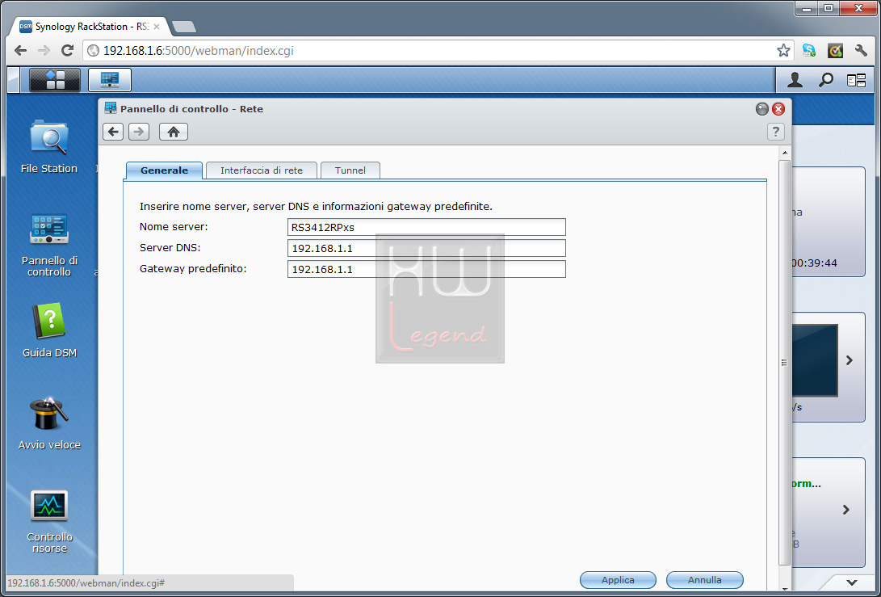Click the Norton extension icon
The image size is (881, 597).
coord(836,51)
